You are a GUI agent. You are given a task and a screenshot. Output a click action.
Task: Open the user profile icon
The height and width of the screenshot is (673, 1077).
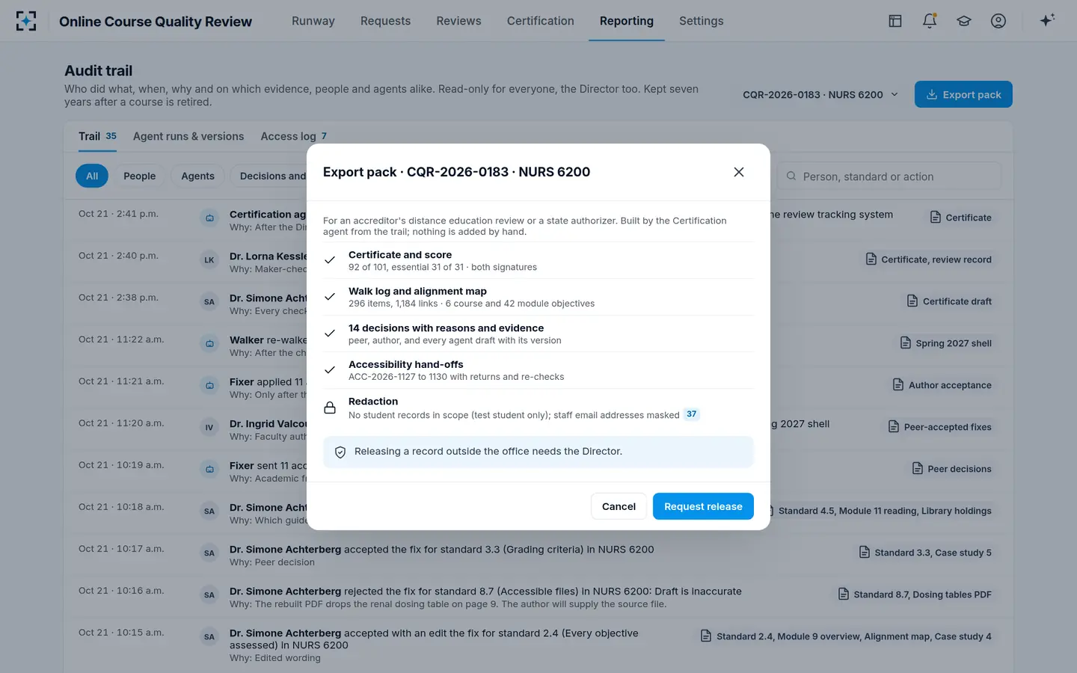(x=998, y=21)
